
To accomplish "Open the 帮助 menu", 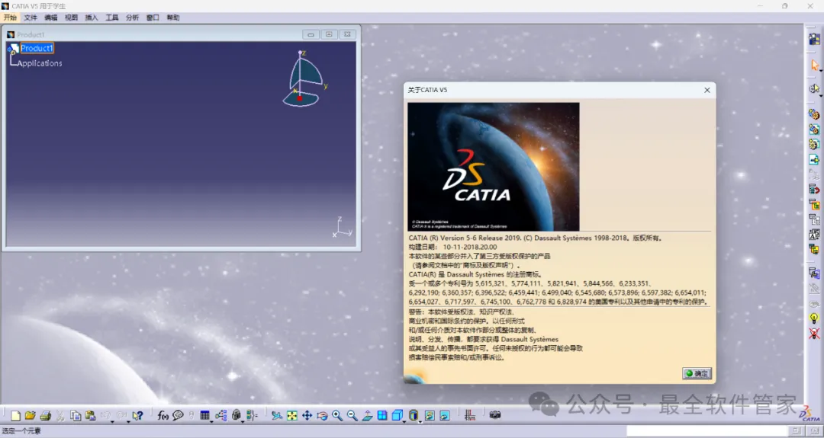I will coord(173,18).
